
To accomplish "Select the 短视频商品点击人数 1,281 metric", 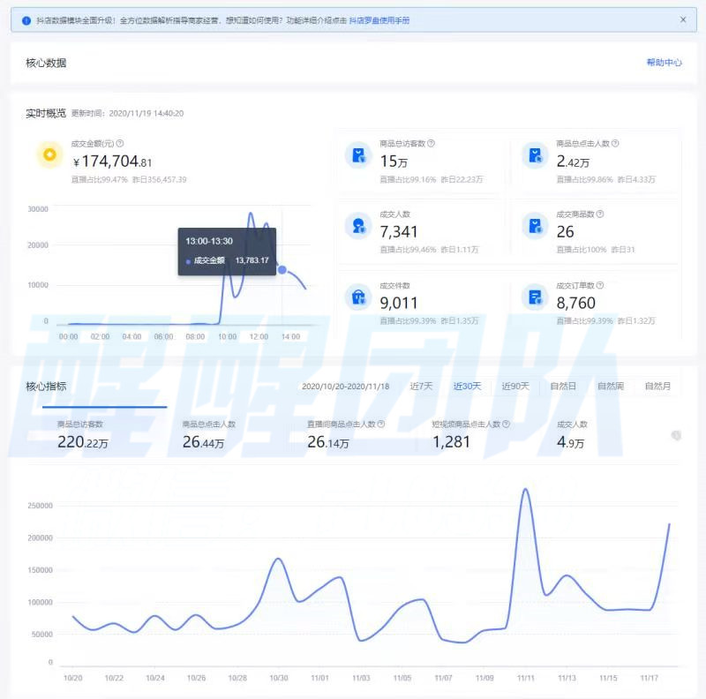I will pos(470,435).
